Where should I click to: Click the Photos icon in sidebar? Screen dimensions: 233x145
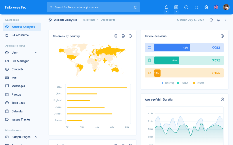pos(7,94)
